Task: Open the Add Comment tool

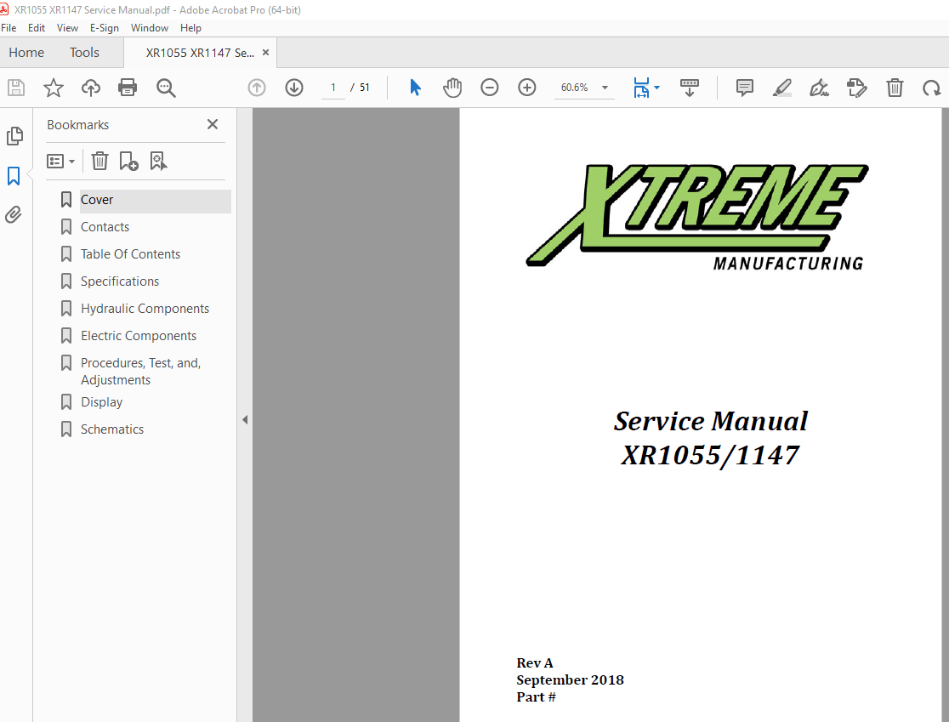Action: (x=744, y=87)
